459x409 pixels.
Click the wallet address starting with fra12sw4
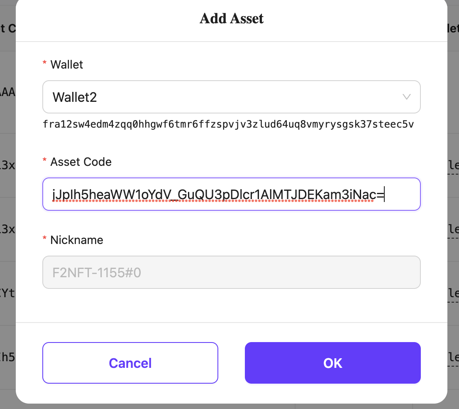tap(228, 125)
